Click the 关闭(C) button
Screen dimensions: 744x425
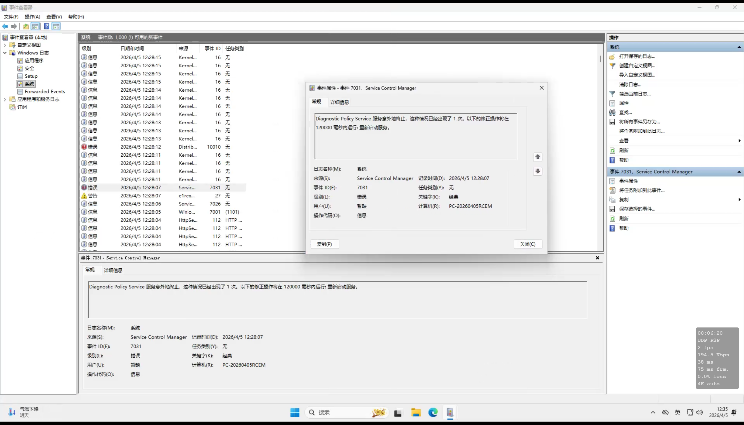527,244
